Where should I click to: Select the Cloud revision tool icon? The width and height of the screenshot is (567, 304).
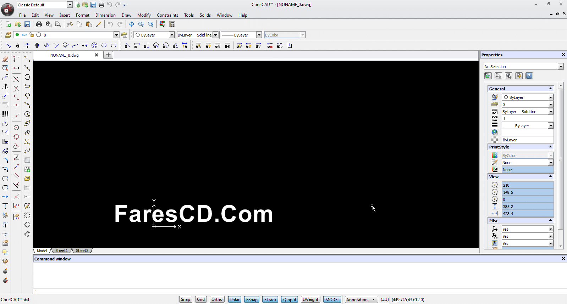(27, 234)
